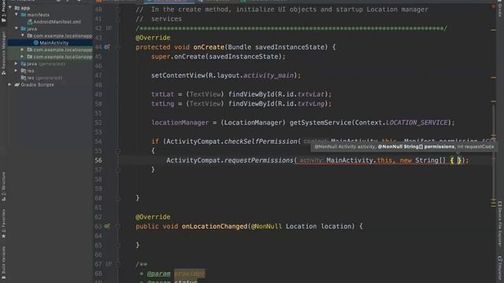
Task: Fold the onCreate method at line 44
Action: pyautogui.click(x=118, y=47)
